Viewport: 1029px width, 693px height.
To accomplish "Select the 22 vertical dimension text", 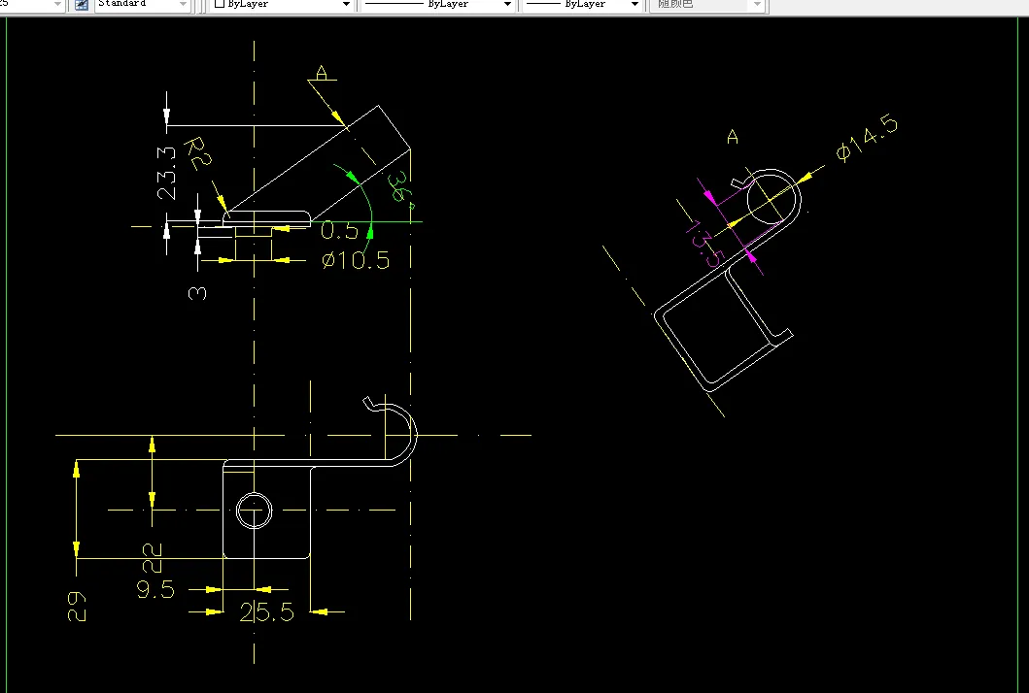I will tap(153, 557).
